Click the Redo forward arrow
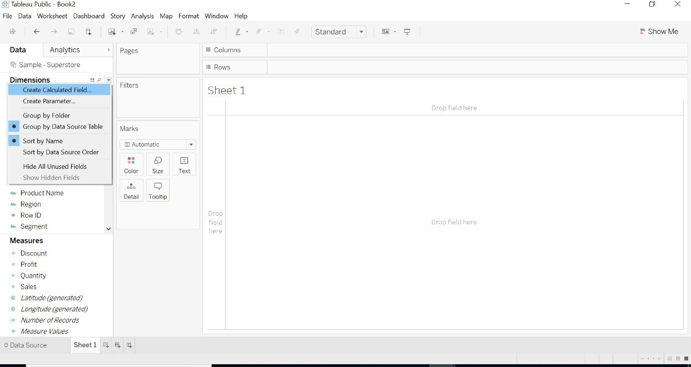Viewport: 691px width, 367px height. pos(54,32)
